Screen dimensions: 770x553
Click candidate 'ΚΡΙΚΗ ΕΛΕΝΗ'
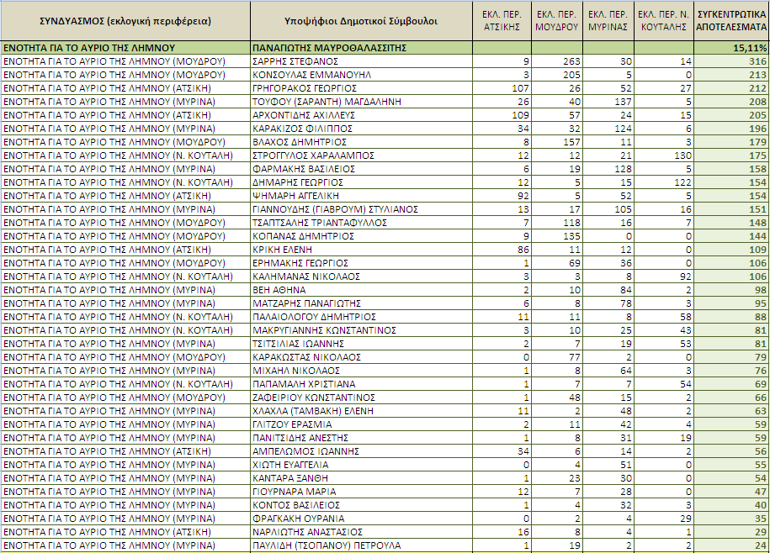(x=282, y=250)
